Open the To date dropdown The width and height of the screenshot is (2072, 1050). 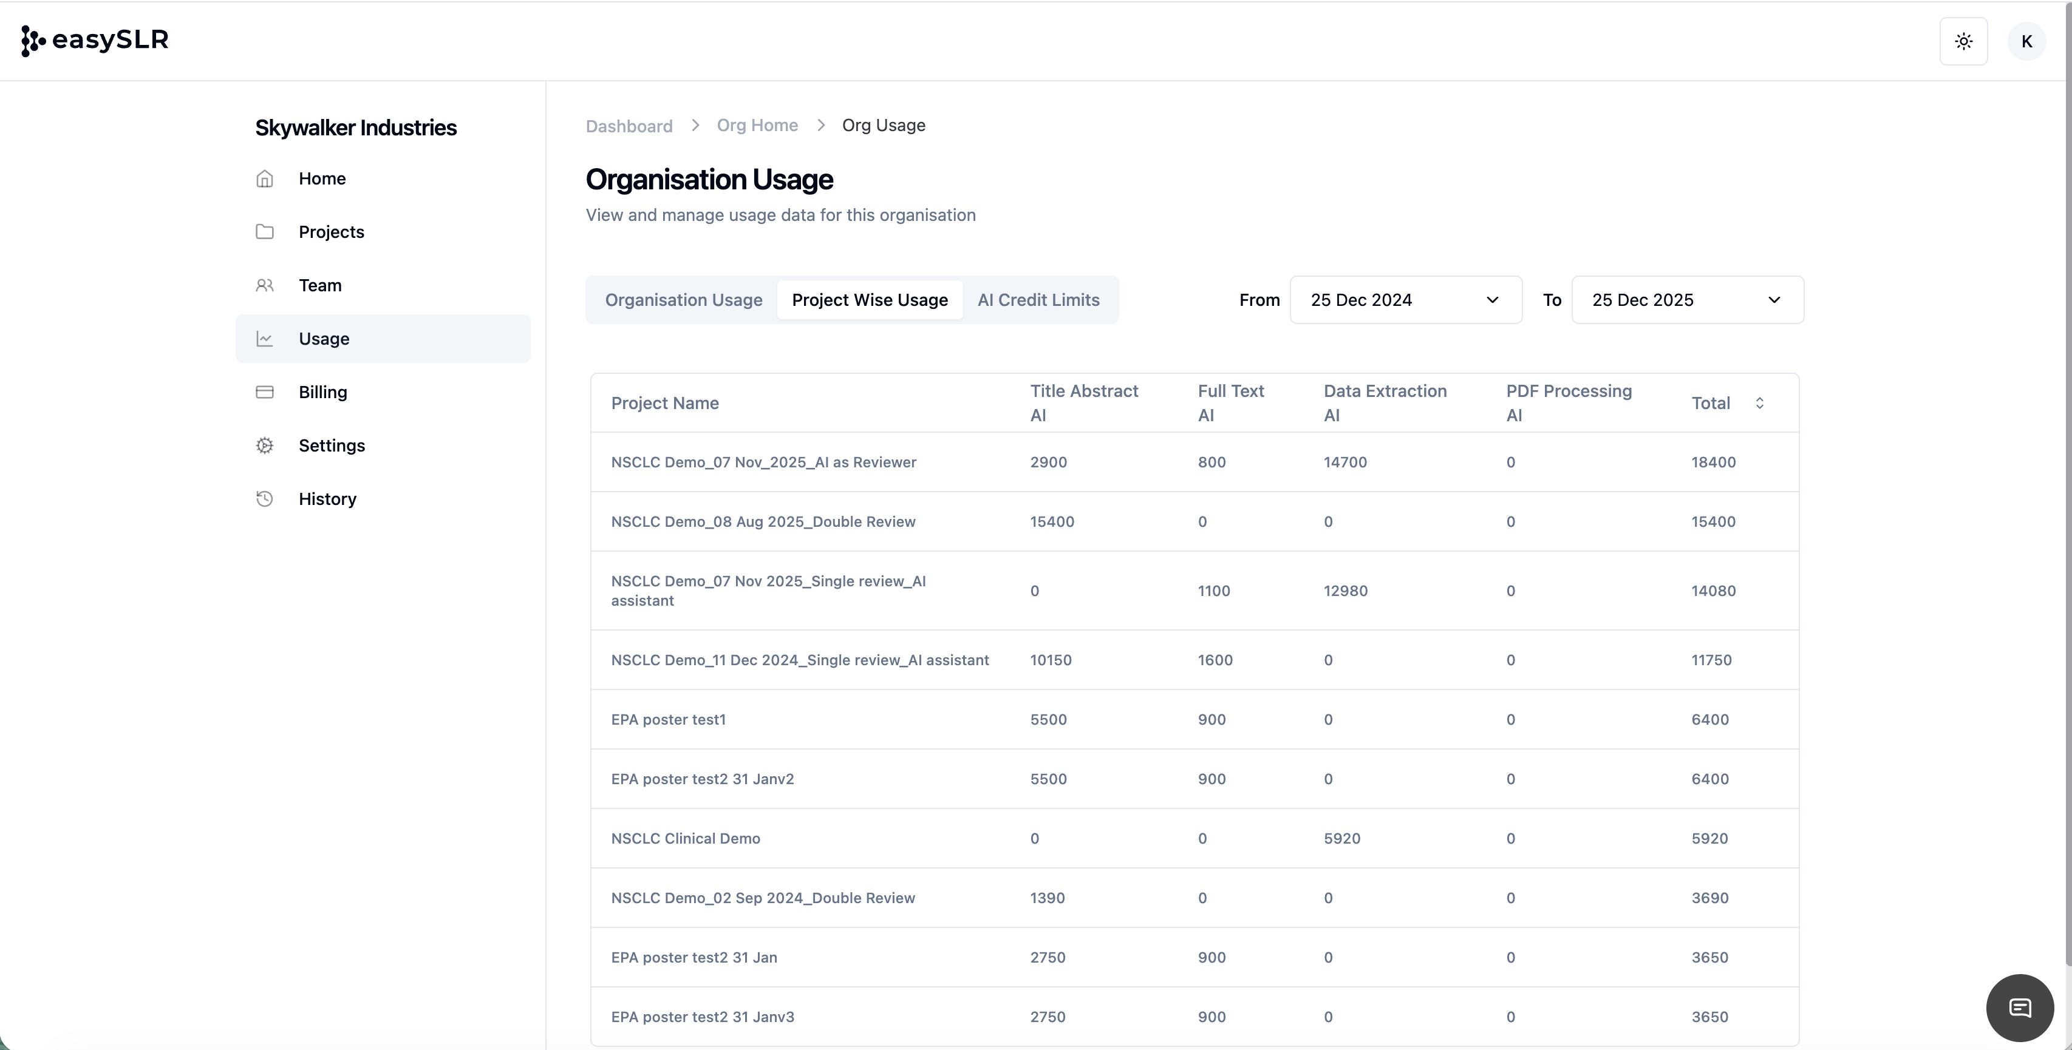[1687, 300]
